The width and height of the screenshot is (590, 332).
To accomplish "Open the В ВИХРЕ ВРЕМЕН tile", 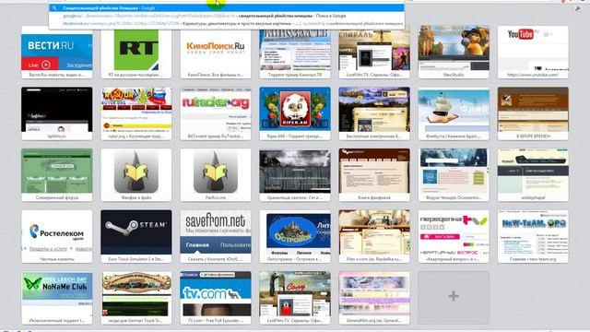I will [533, 113].
